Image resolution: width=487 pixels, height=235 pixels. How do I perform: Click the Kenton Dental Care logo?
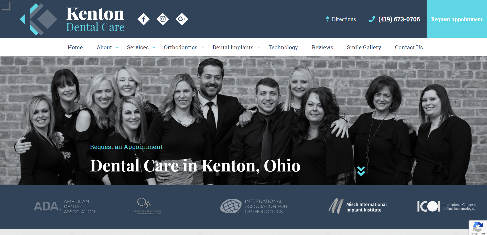tap(72, 19)
